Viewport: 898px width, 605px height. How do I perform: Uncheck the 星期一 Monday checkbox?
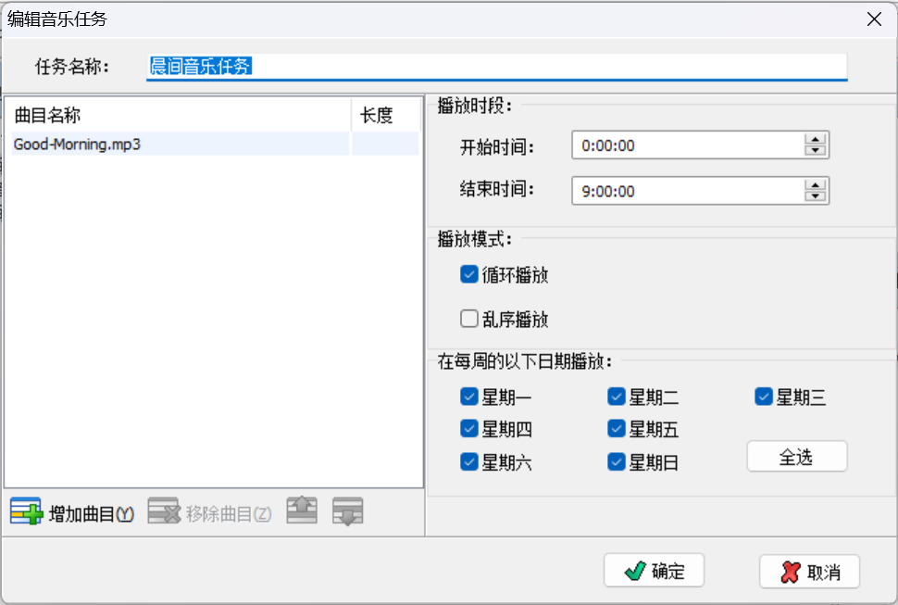click(x=469, y=397)
